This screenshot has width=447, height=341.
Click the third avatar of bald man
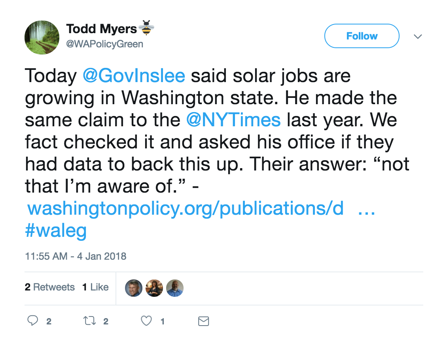coord(175,288)
